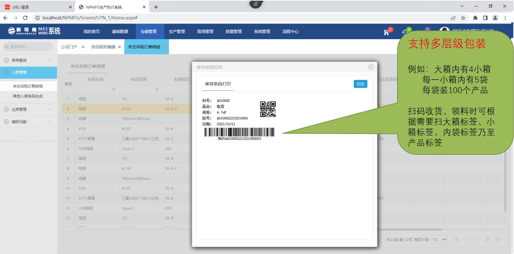The height and width of the screenshot is (254, 514).
Task: Click the browser back arrow
Action: click(x=6, y=18)
